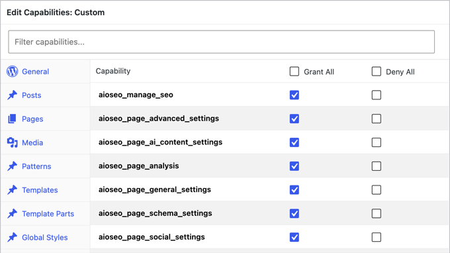Viewport: 450px width, 253px height.
Task: Click the aioseo_page_social_settings capability name
Action: 152,237
